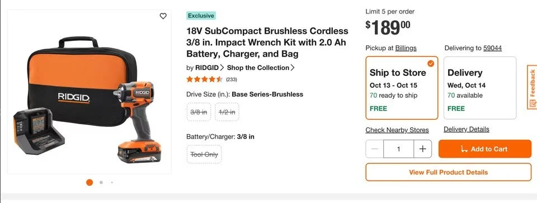
Task: Click the quantity input field
Action: 399,149
